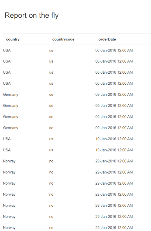Click the last de countrycode cell
151x231 pixels.
pyautogui.click(x=51, y=128)
